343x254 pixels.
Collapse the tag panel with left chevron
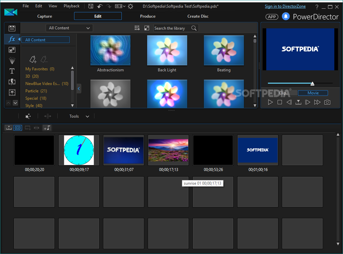(79, 89)
